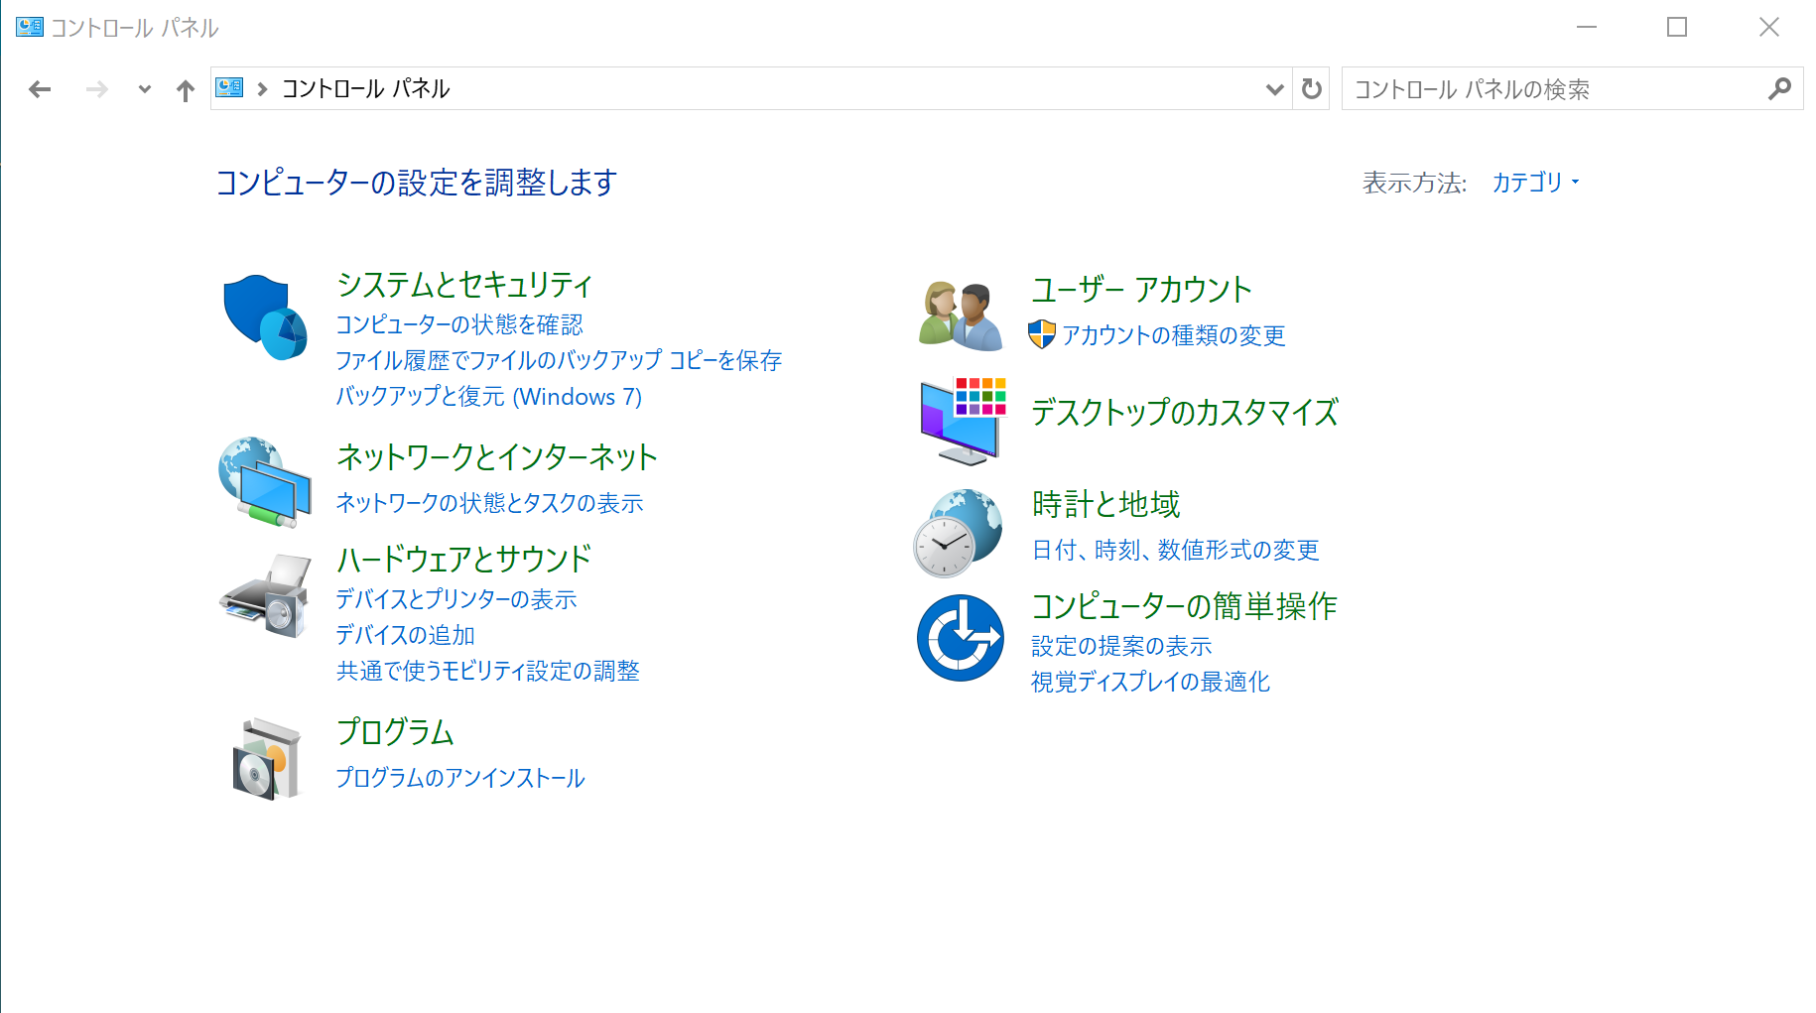Image resolution: width=1816 pixels, height=1013 pixels.
Task: Open the カテゴリ view-by dropdown
Action: point(1534,183)
